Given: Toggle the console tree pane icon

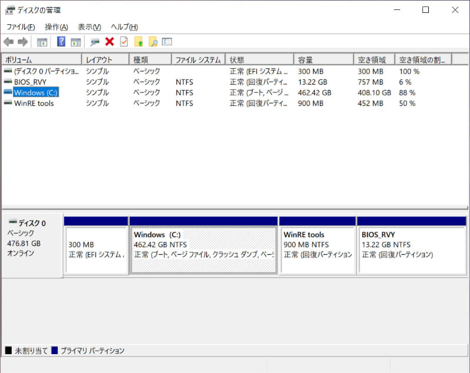Looking at the screenshot, I should [42, 42].
